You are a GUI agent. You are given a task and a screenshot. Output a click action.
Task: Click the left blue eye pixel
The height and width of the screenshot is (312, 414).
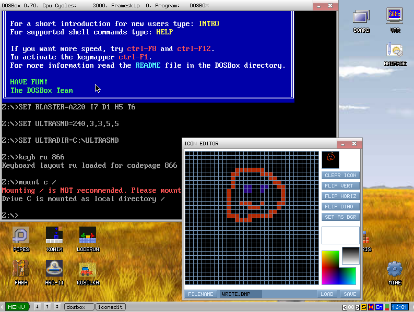click(247, 189)
